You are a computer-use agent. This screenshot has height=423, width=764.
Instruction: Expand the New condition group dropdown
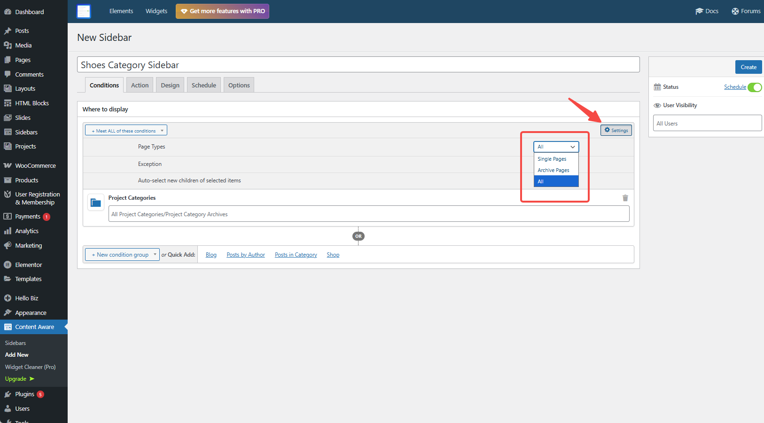122,255
